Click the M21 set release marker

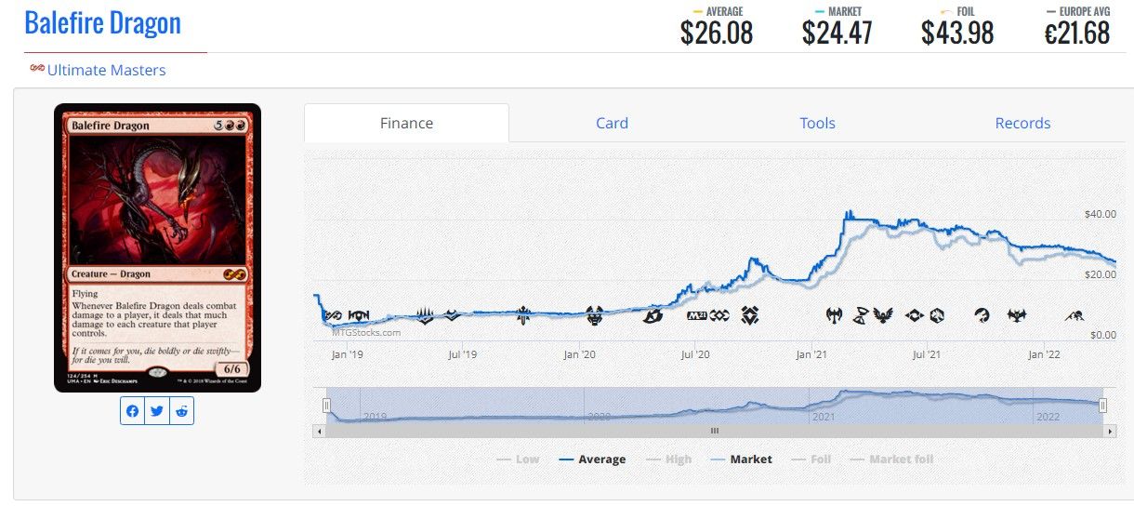[697, 316]
